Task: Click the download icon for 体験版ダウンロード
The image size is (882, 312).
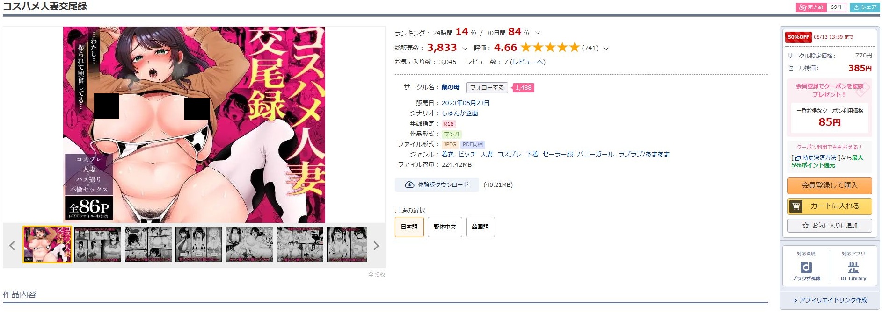Action: [x=409, y=185]
